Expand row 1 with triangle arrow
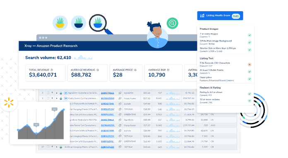 pos(57,93)
